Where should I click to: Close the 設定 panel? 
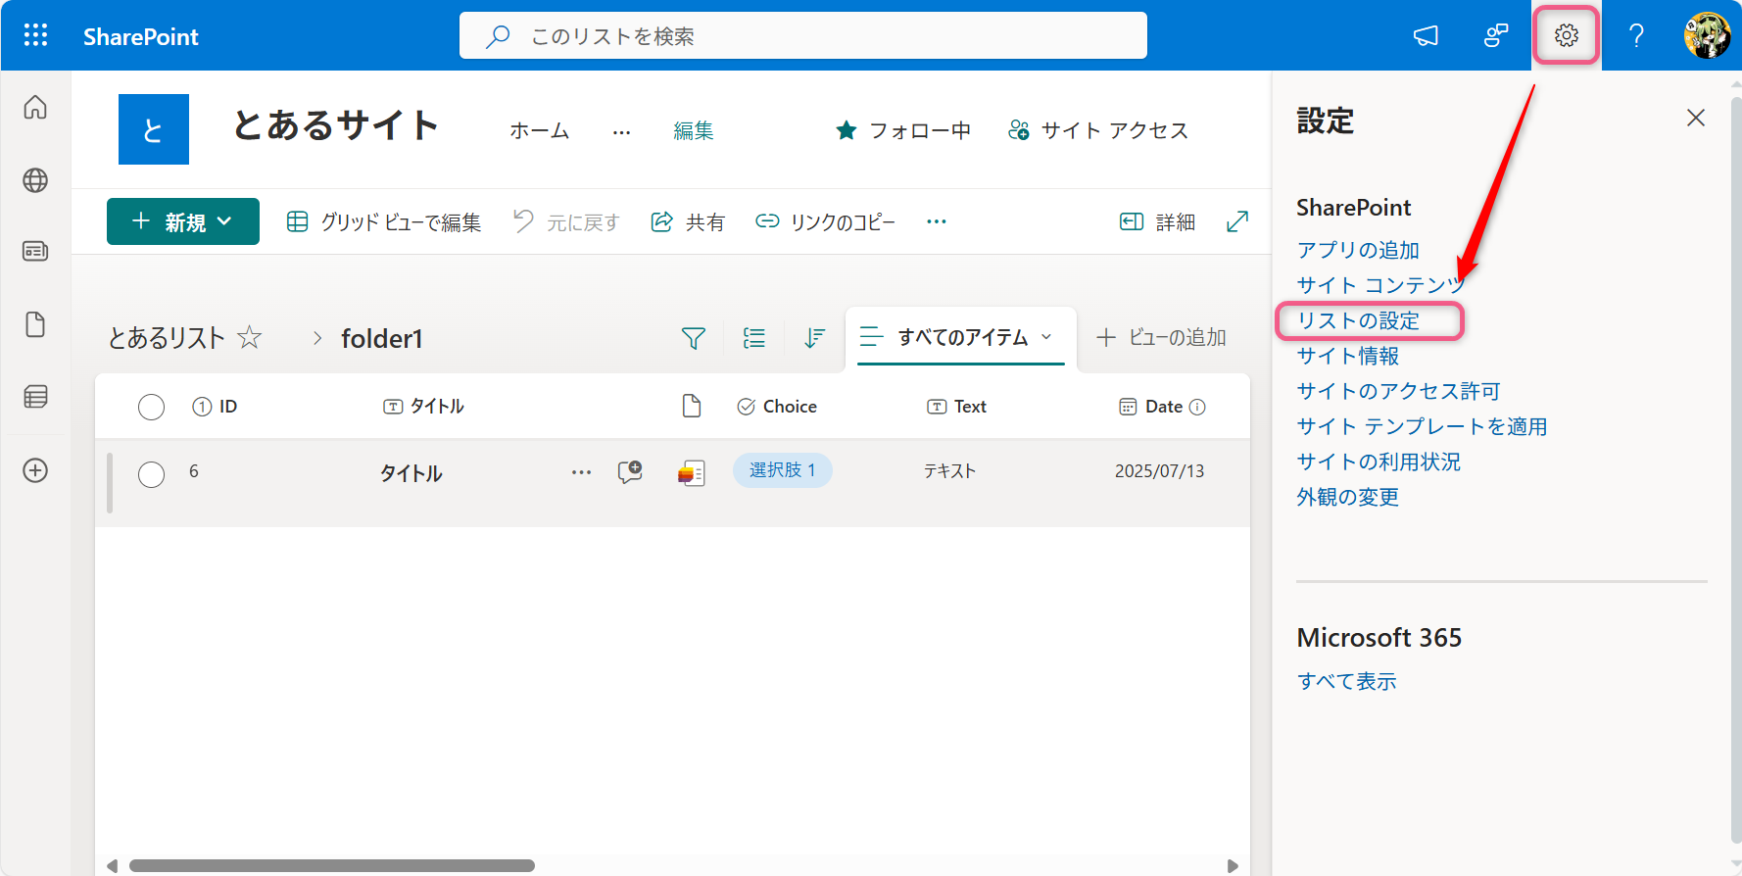[1696, 118]
